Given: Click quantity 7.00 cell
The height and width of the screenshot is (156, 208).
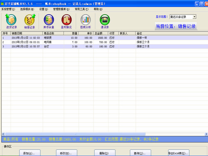Looking at the screenshot, I should coord(75,42).
